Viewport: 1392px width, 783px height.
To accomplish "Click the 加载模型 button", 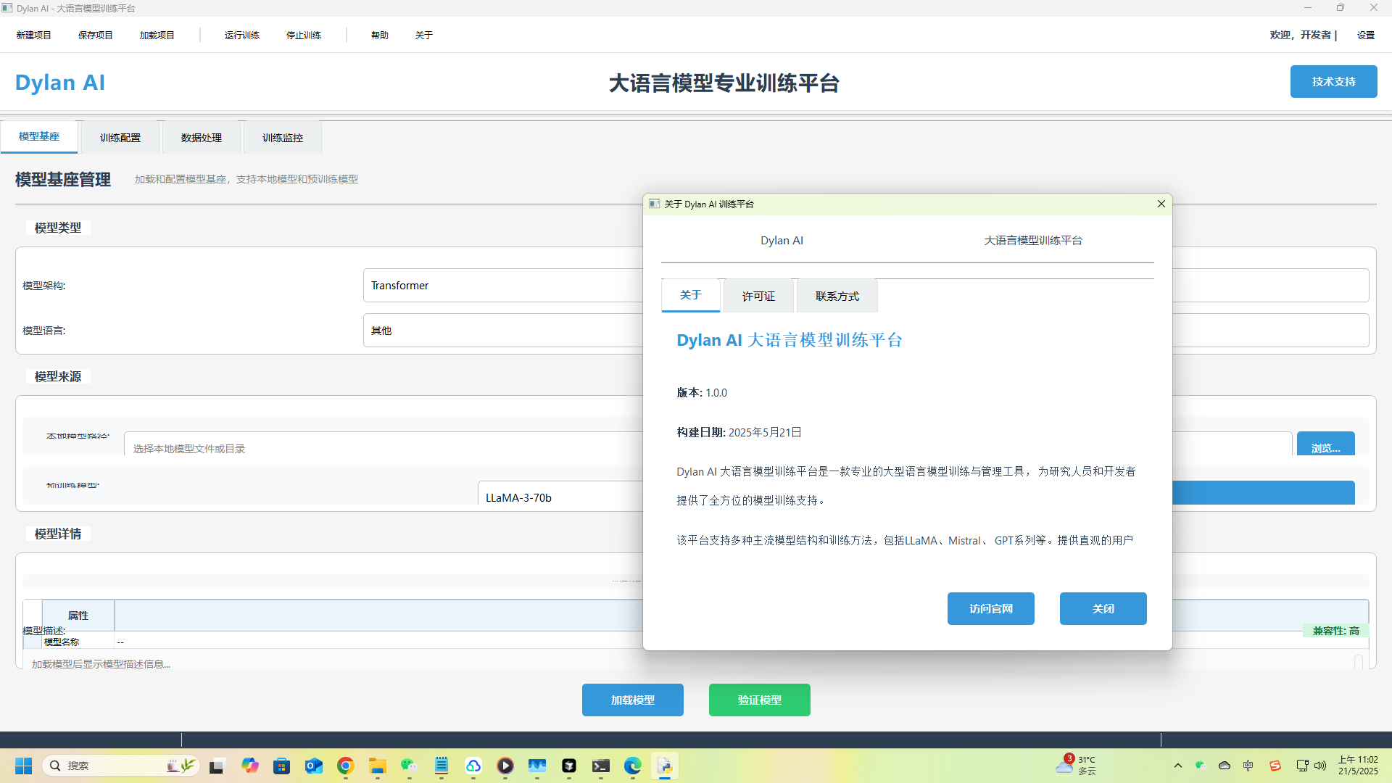I will click(x=631, y=700).
